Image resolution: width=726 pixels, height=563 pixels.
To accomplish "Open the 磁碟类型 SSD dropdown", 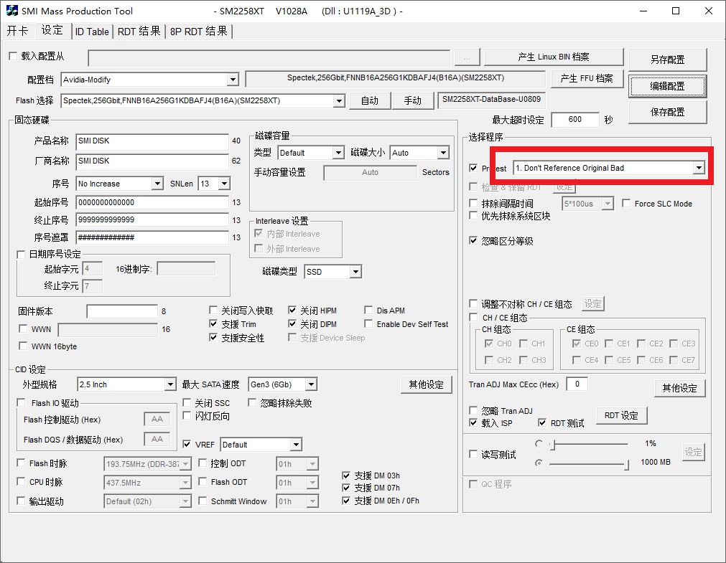I will tap(355, 272).
